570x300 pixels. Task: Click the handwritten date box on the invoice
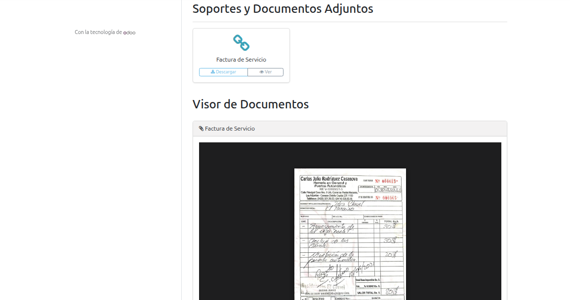[x=388, y=190]
